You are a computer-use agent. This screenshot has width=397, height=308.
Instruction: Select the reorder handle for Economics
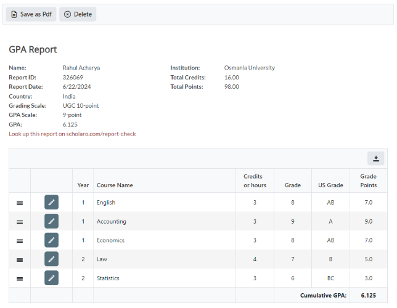(20, 241)
